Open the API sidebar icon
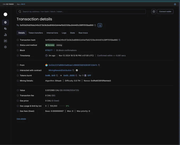Image resolution: width=180 pixels, height=145 pixels. pyautogui.click(x=5, y=41)
